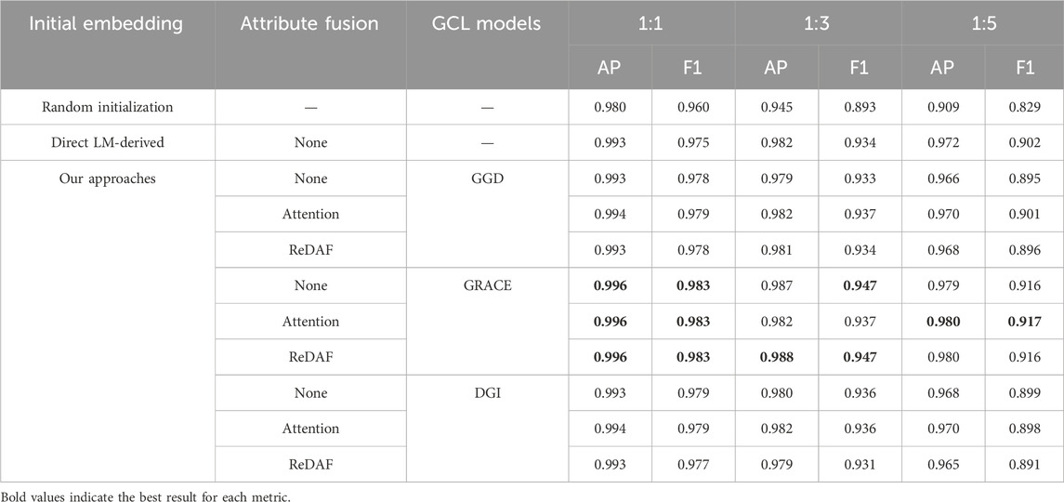The width and height of the screenshot is (1064, 502).
Task: Click the GGD model cell
Action: click(487, 178)
